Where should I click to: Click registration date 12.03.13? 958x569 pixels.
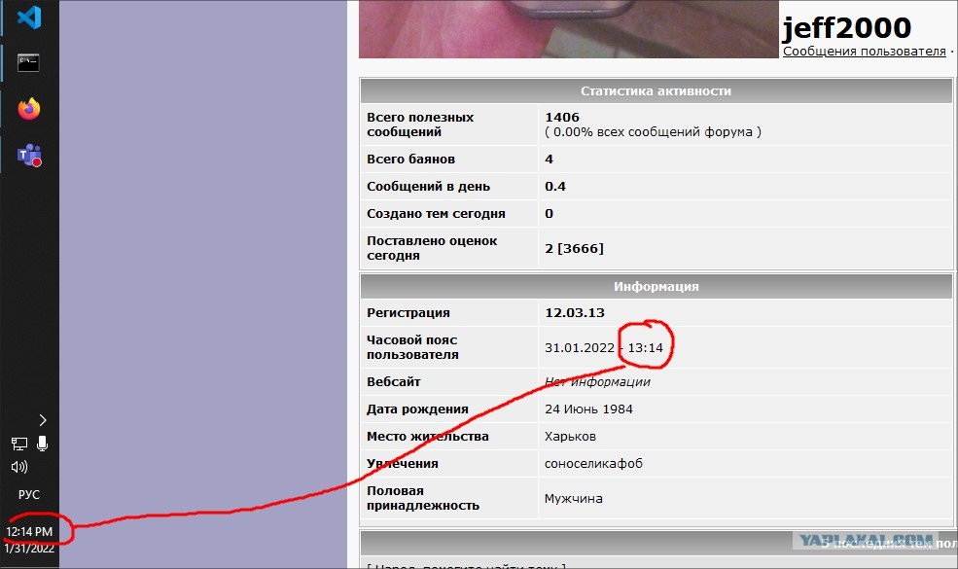coord(574,313)
